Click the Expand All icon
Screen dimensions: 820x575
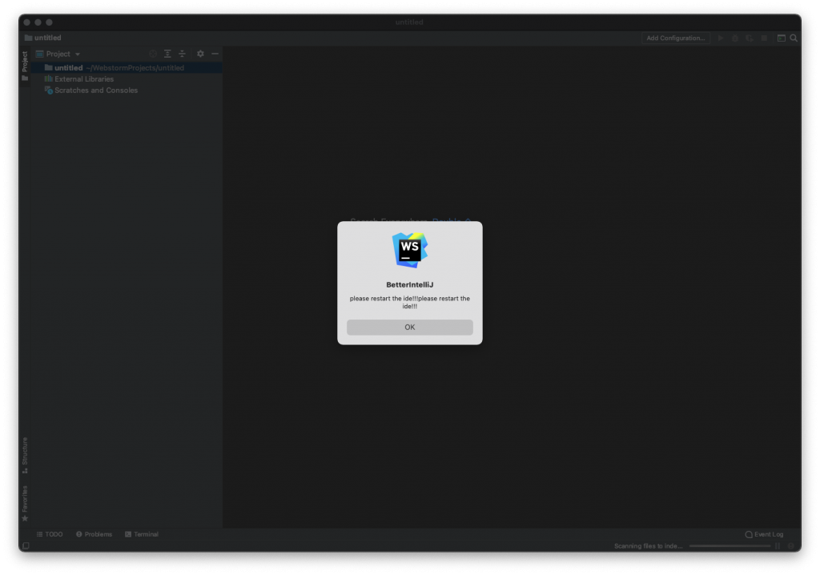167,54
